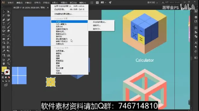Click the search field in top bar
The image size is (199, 111).
point(171,2)
